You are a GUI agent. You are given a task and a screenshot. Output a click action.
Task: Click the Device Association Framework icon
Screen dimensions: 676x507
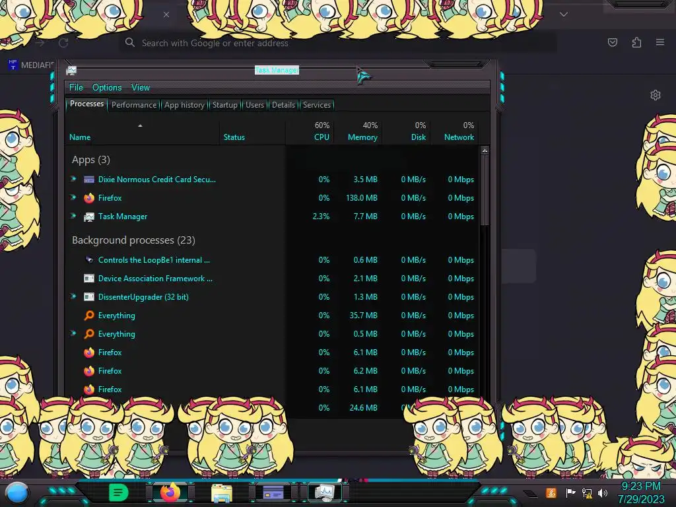click(x=89, y=279)
